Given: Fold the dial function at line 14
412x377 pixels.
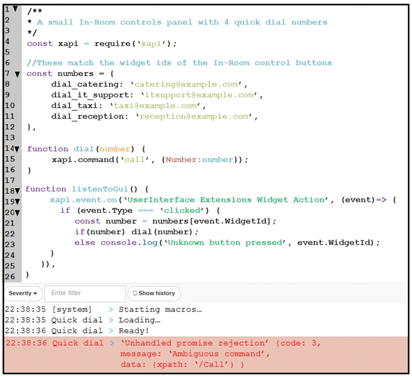Looking at the screenshot, I should 17,149.
